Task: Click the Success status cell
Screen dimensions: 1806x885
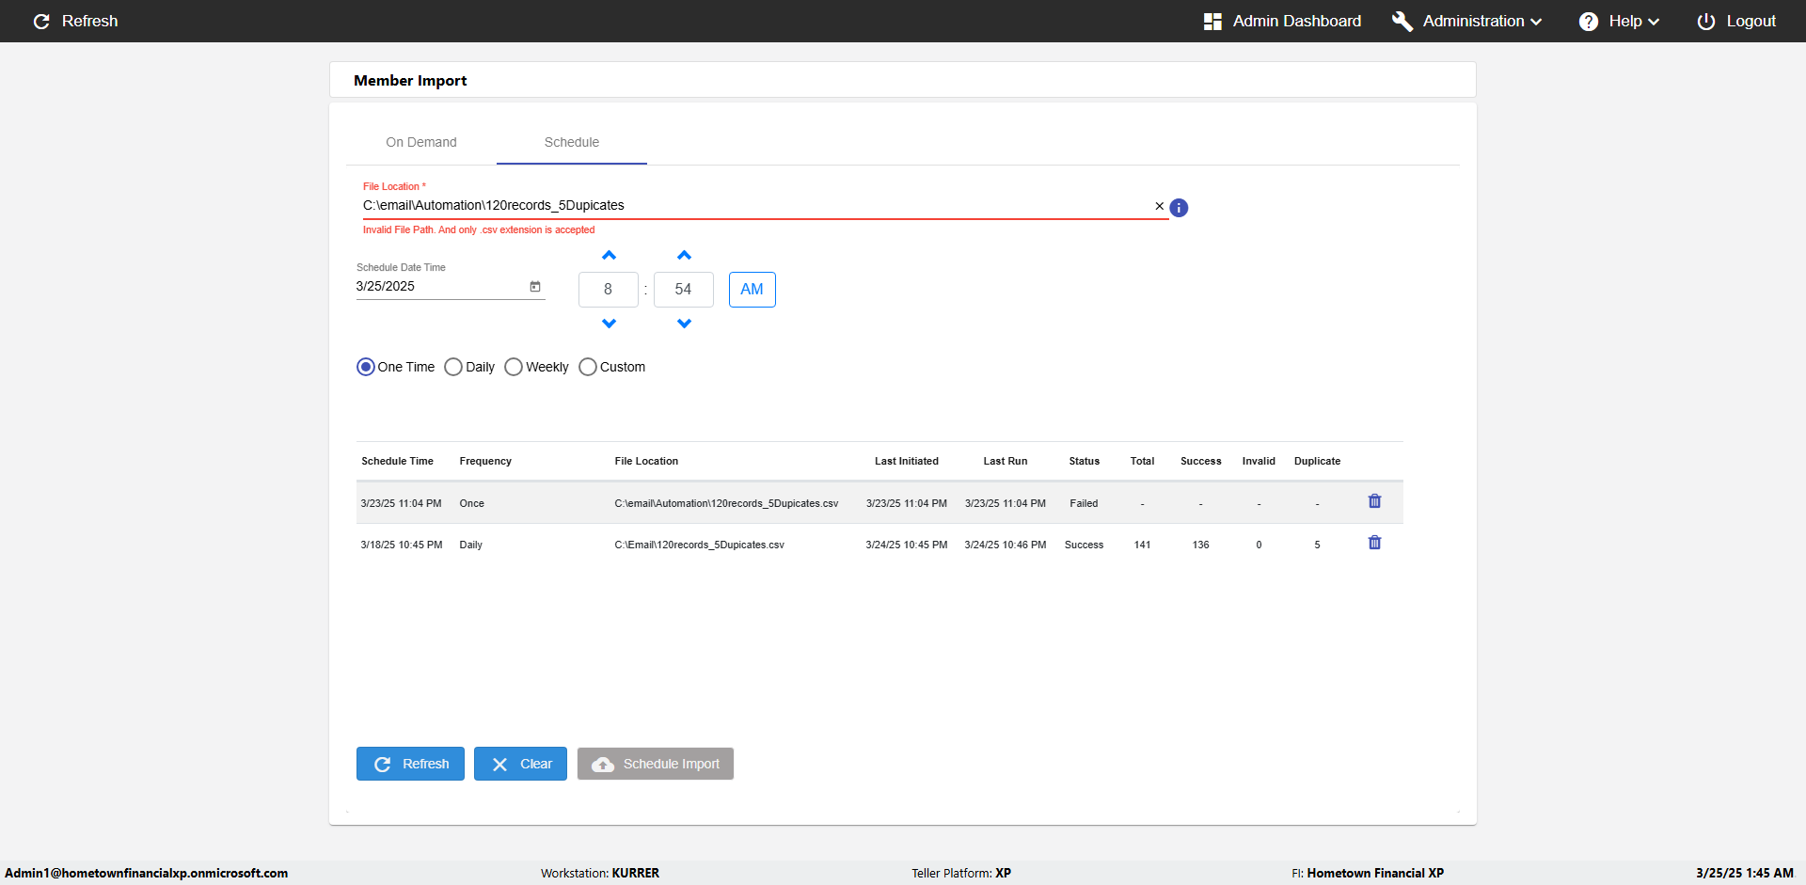Action: 1084,545
